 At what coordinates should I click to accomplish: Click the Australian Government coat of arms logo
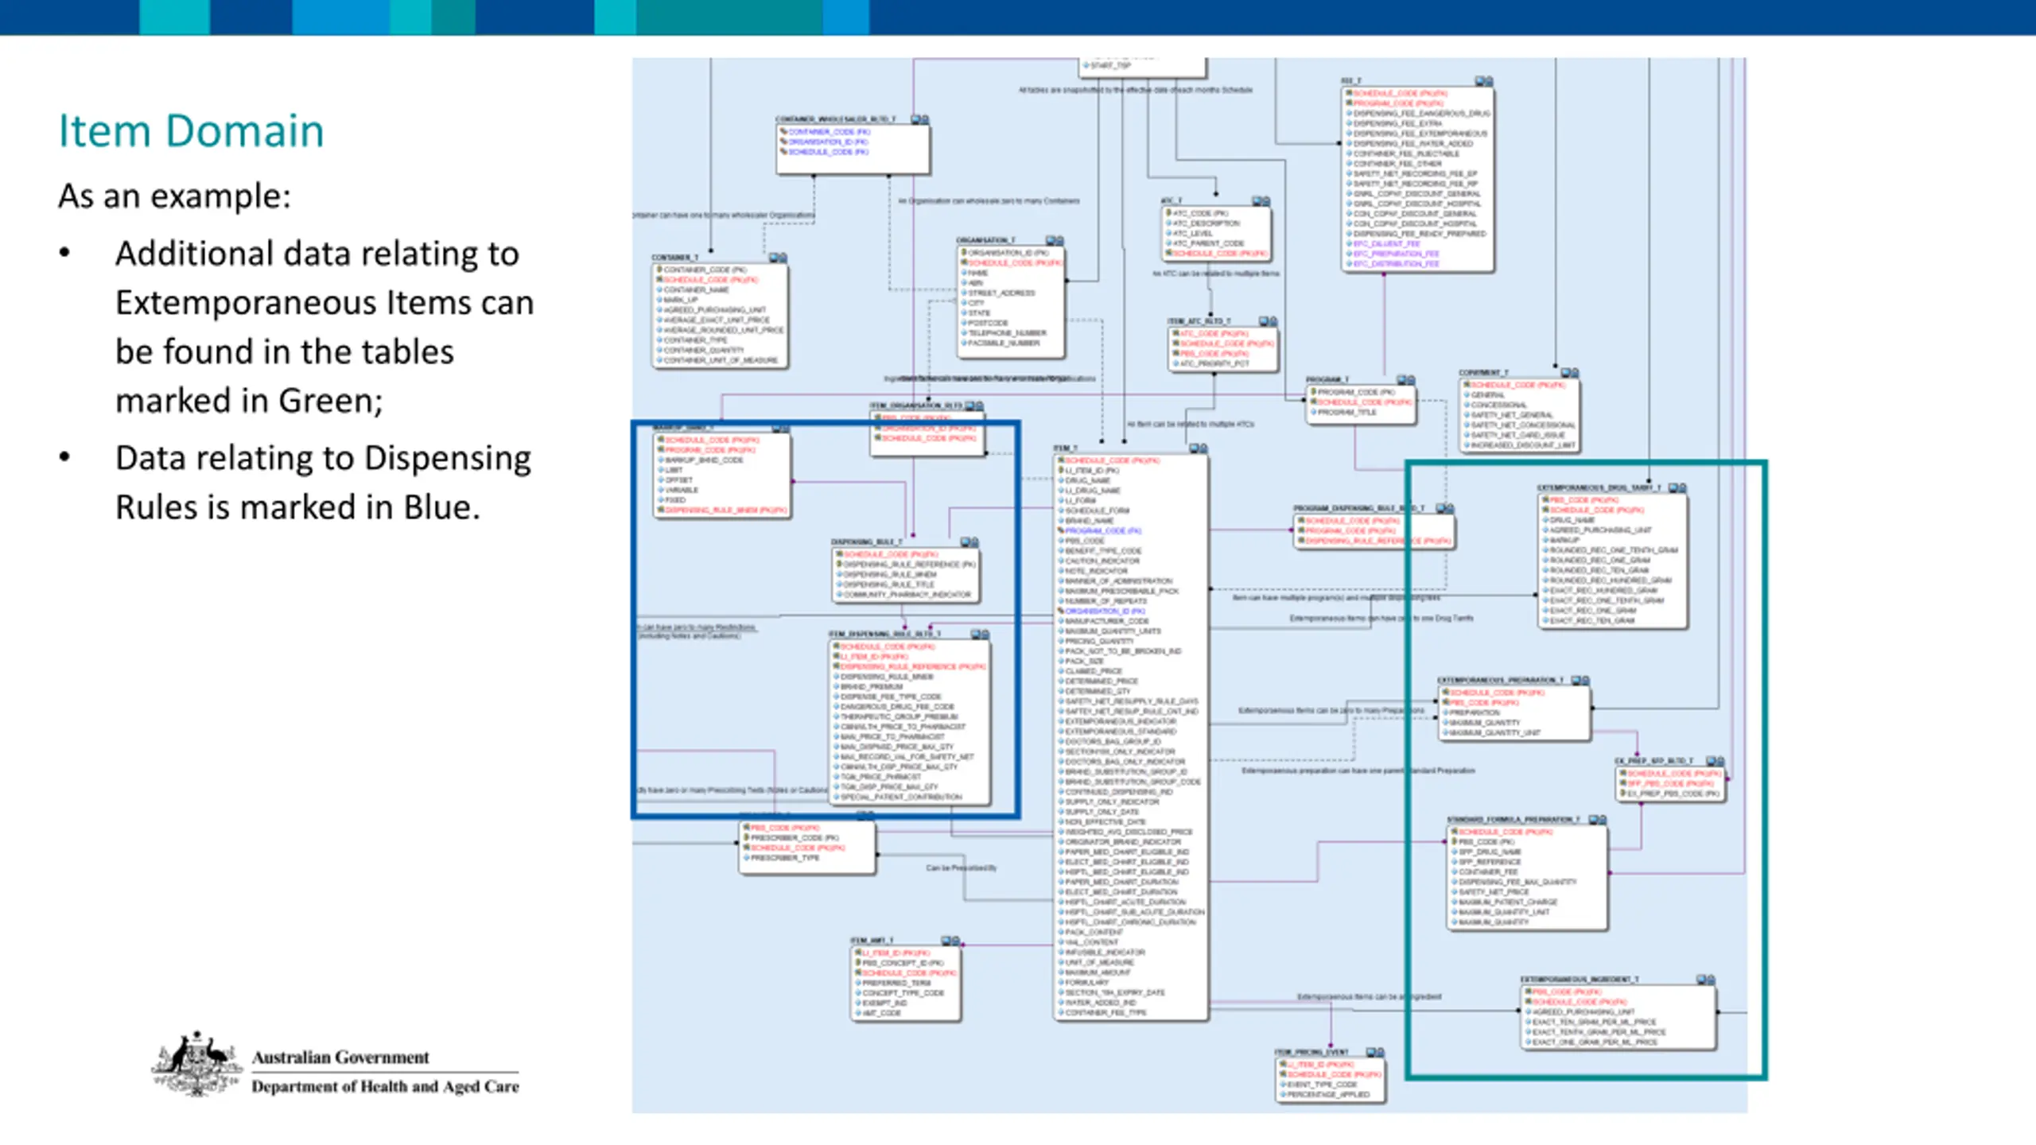click(x=196, y=1064)
